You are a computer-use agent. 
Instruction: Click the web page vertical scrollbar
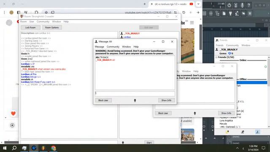tap(201, 37)
